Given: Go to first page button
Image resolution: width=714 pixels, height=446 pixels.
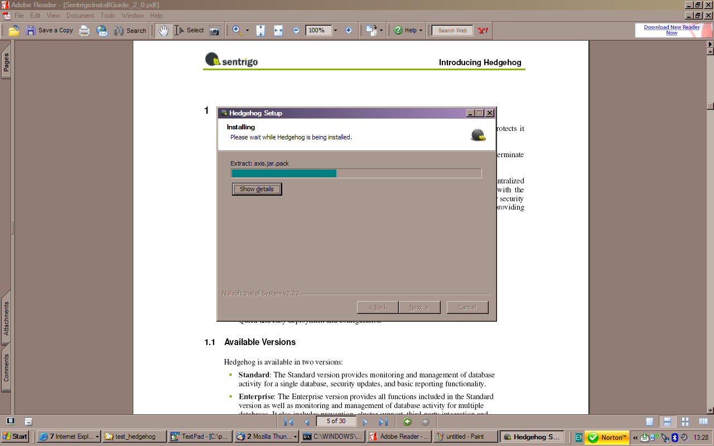Looking at the screenshot, I should click(289, 422).
